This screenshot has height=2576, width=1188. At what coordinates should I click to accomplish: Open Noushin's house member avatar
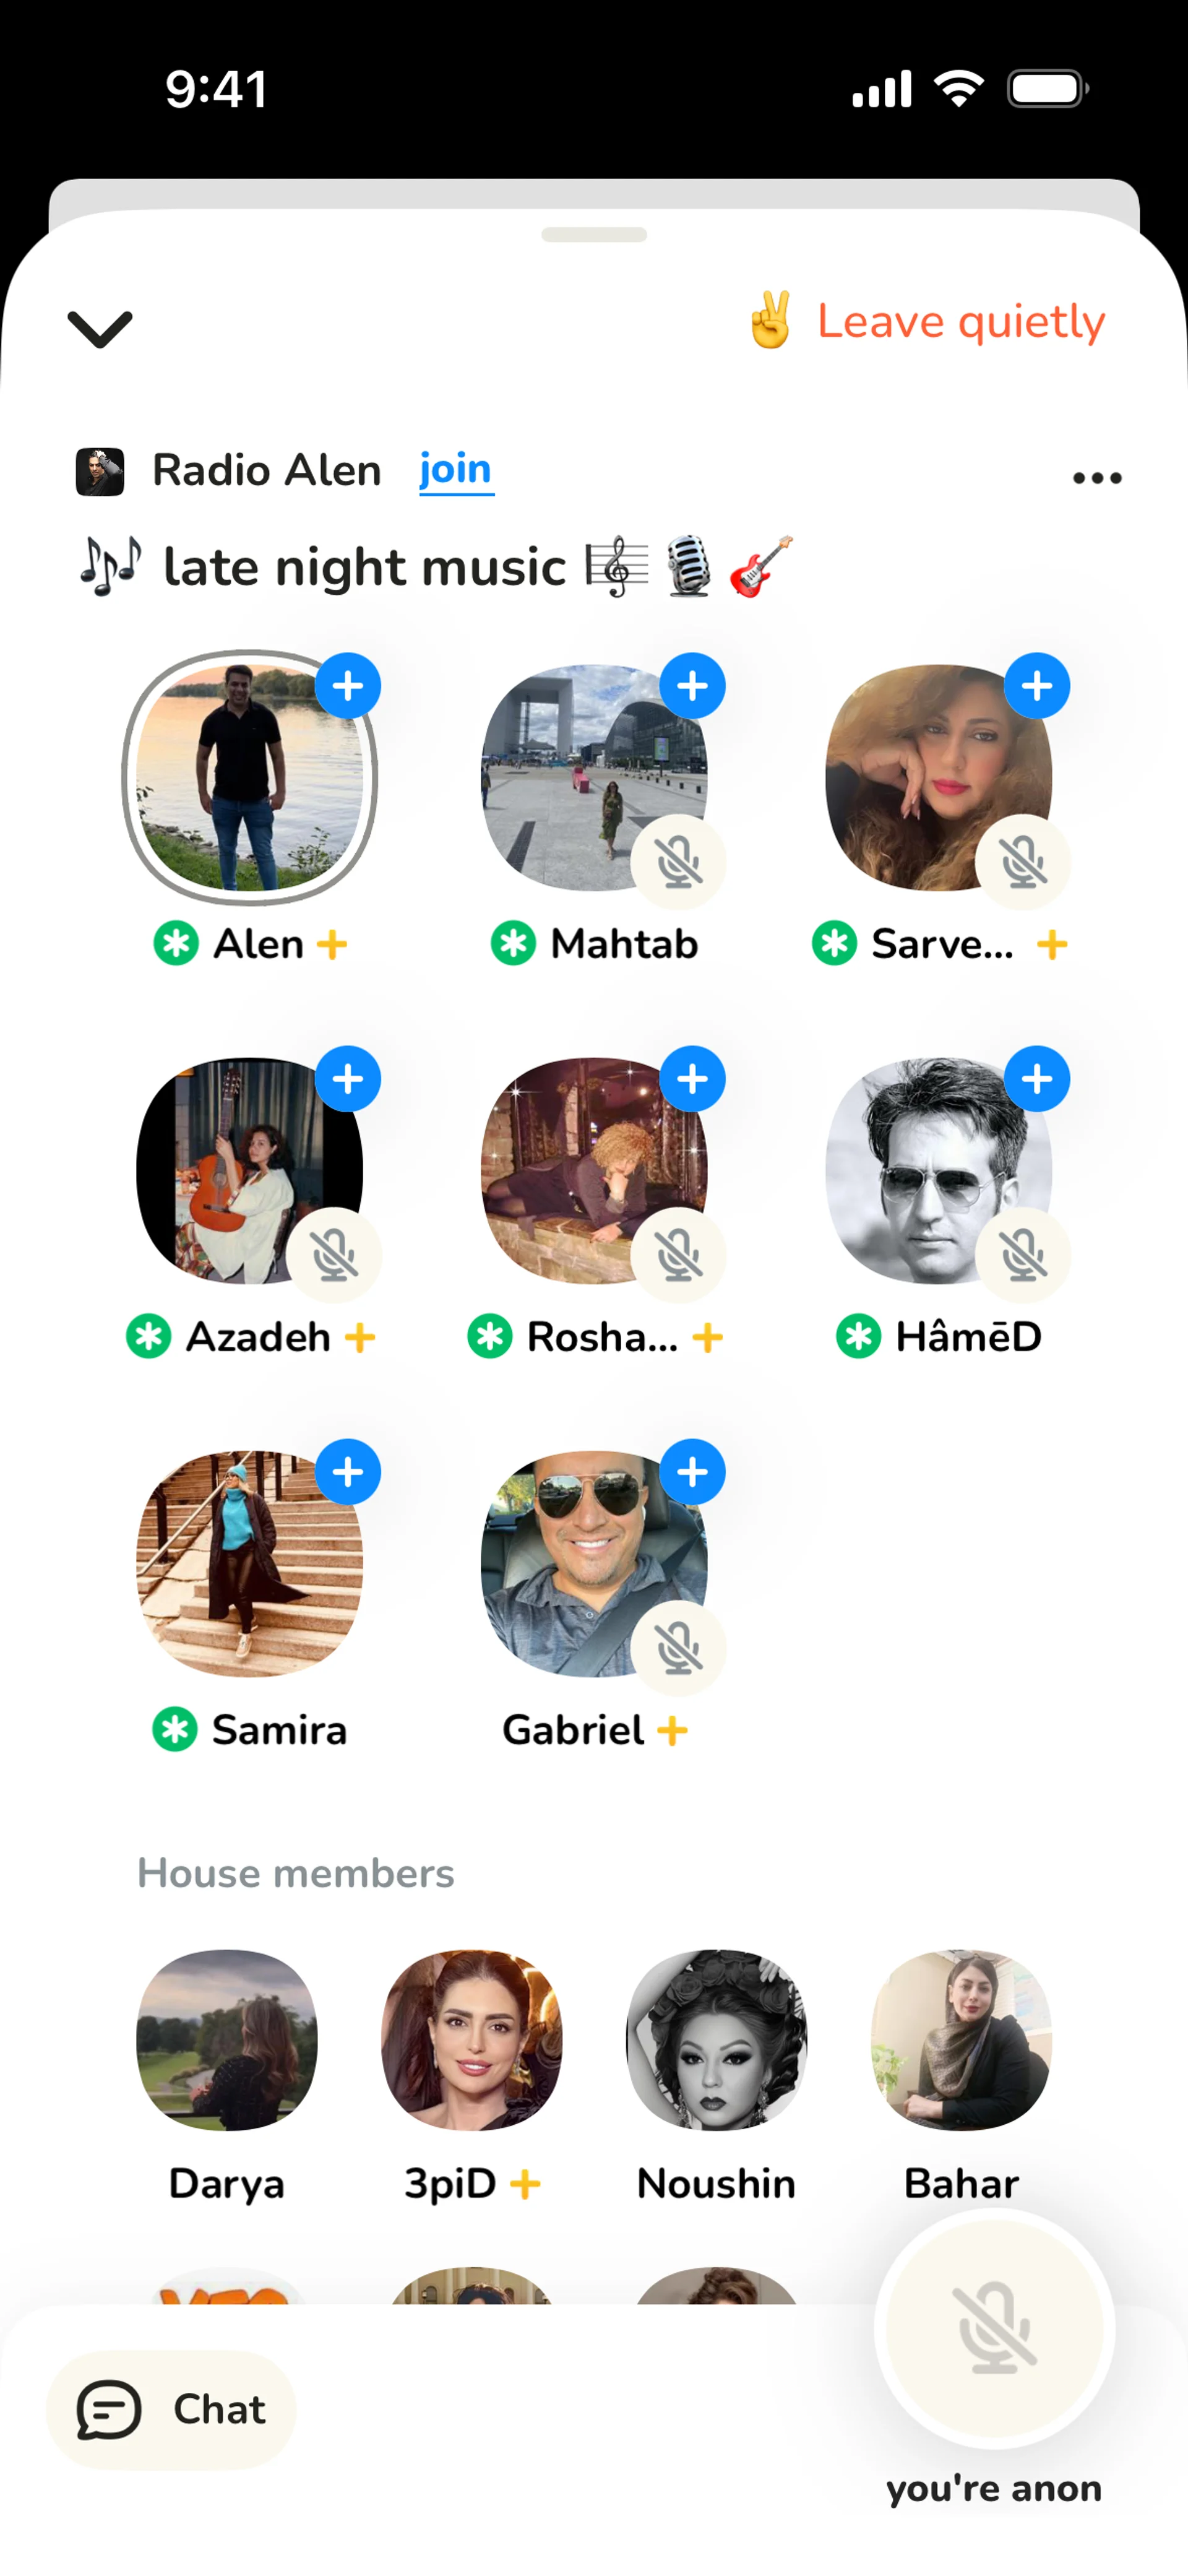717,2040
